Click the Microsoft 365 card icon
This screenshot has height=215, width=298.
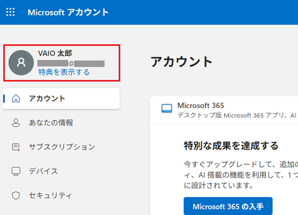point(167,109)
